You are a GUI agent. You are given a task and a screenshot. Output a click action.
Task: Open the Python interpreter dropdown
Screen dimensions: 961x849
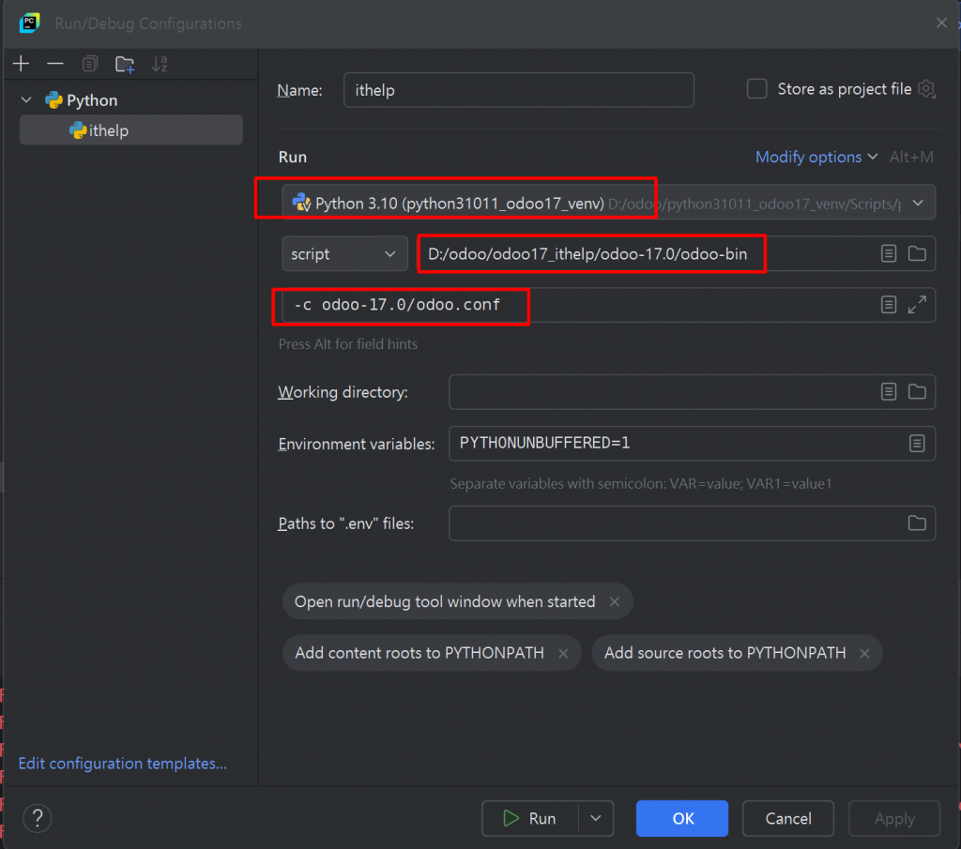click(x=608, y=203)
